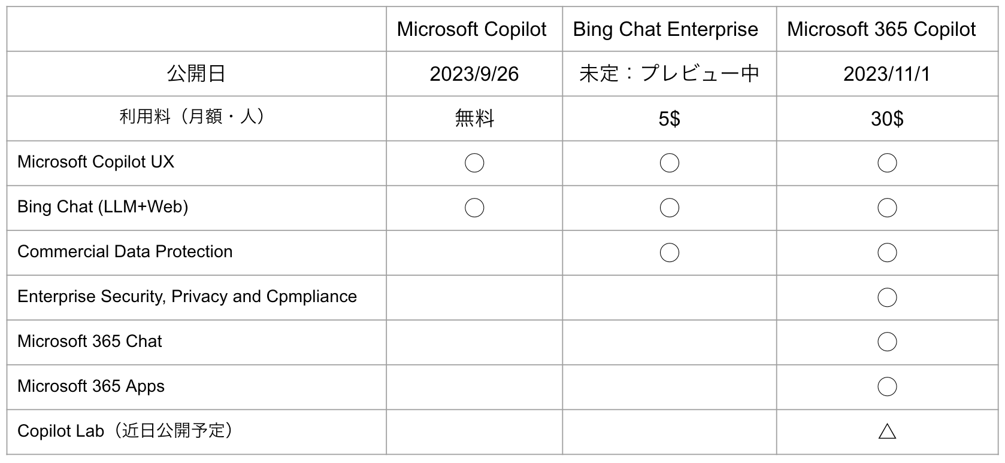Screen dimensions: 1005x463
Task: Click the circle in Microsoft 365 Chat row
Action: pyautogui.click(x=886, y=342)
